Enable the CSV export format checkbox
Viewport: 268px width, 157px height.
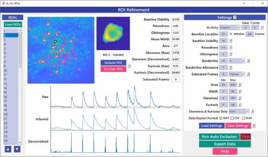pos(232,118)
